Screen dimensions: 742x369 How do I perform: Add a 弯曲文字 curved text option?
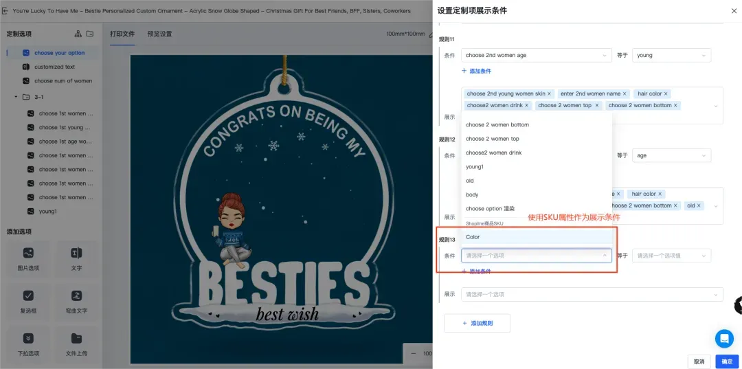tap(76, 302)
